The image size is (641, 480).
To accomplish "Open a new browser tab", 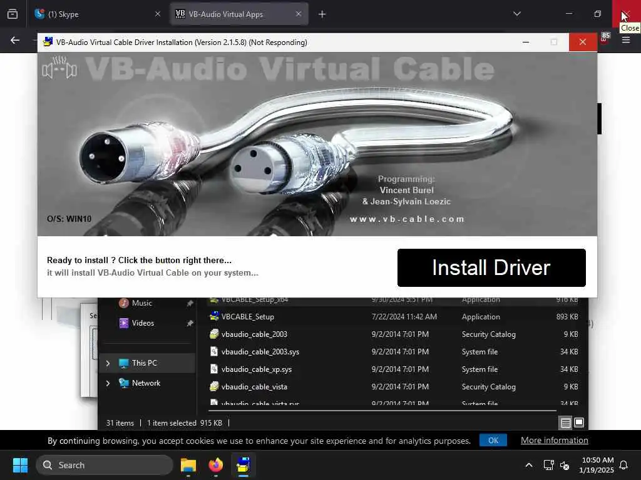I will click(322, 14).
